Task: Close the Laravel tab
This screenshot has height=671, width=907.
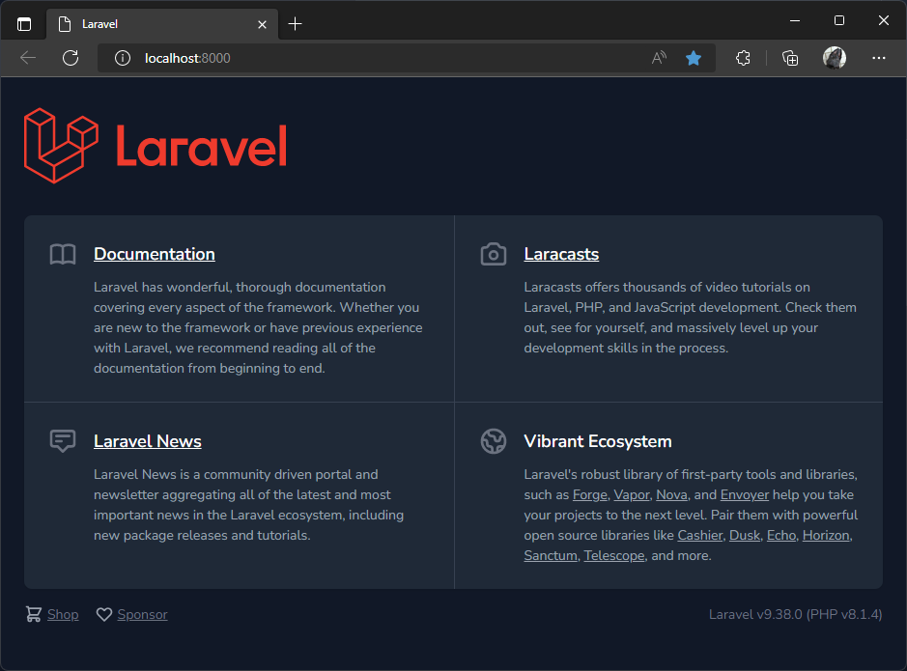Action: tap(262, 24)
